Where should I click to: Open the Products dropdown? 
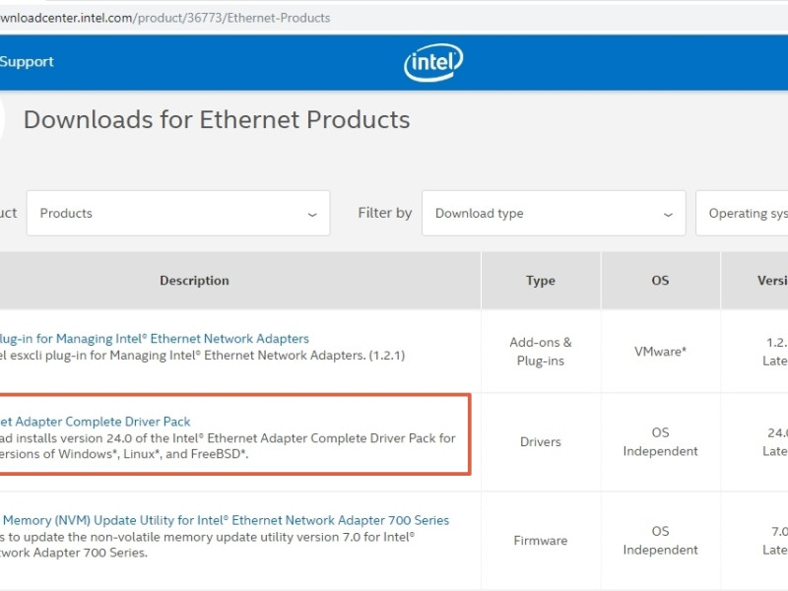pos(178,213)
